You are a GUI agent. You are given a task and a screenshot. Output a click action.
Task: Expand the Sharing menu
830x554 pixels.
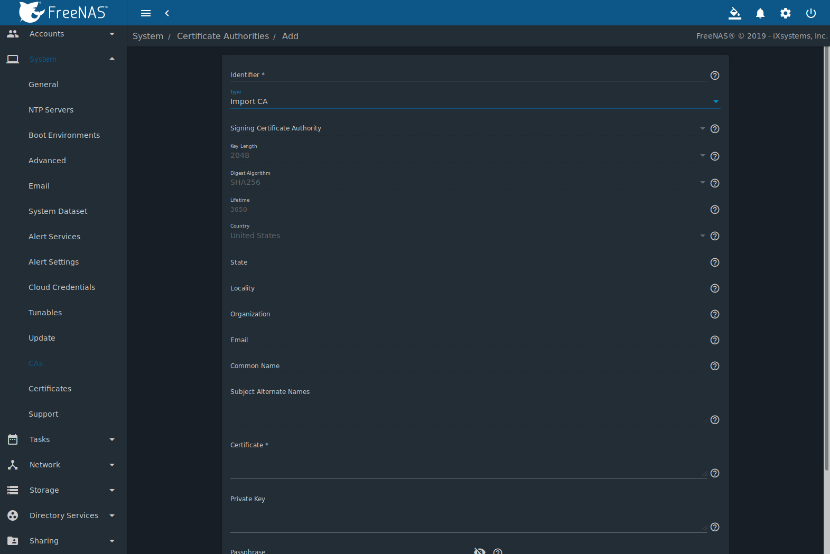[63, 541]
